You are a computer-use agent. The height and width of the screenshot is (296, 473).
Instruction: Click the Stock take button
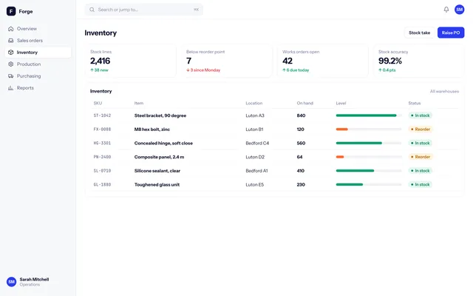[419, 33]
